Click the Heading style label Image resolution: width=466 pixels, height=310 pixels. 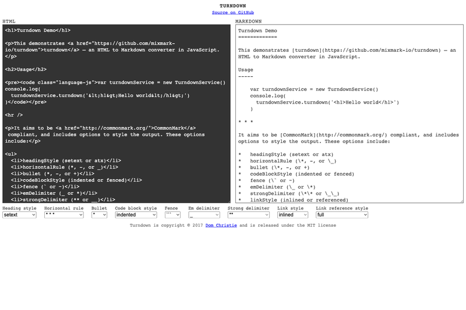(x=19, y=208)
